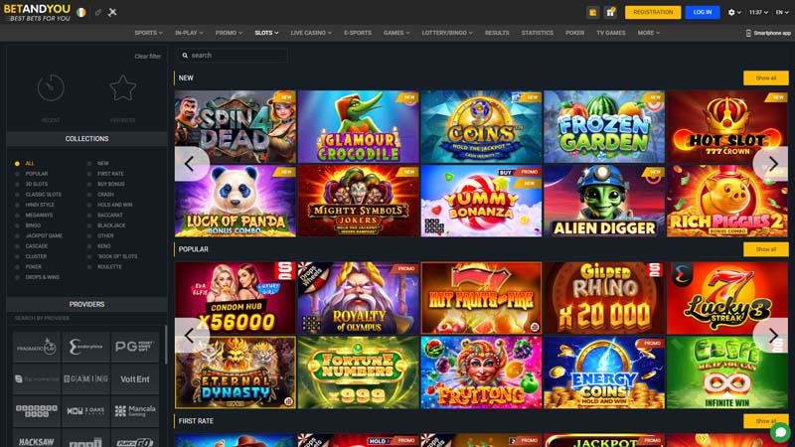
Task: Select the 3D SLOTS collection filter
Action: [x=37, y=184]
